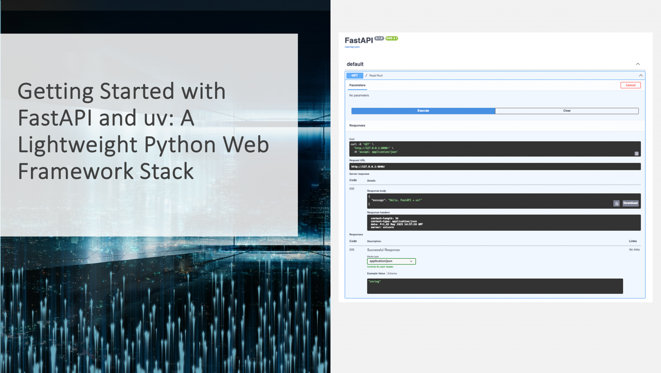Click the 0.1.0 version badge
Screen dimensions: 661x373
coord(378,38)
